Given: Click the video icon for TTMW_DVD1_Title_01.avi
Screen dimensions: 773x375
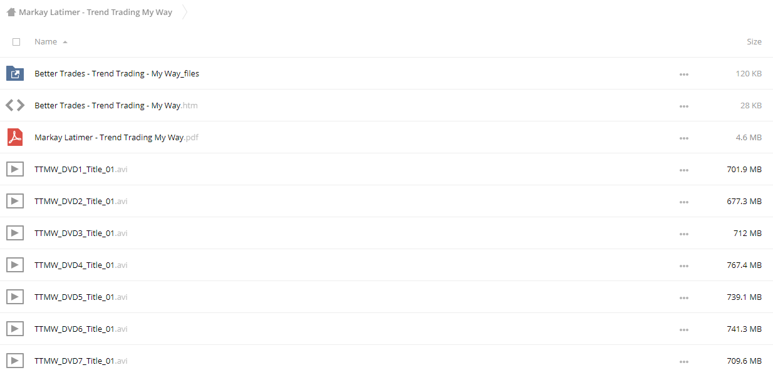Looking at the screenshot, I should pos(15,169).
